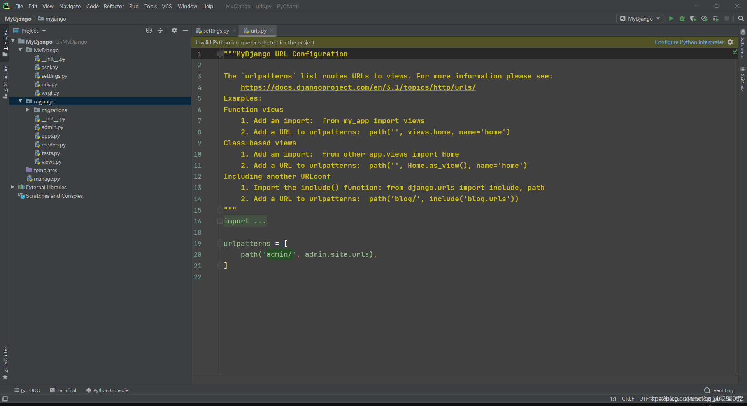Open the Tools menu
This screenshot has width=747, height=406.
coord(150,6)
